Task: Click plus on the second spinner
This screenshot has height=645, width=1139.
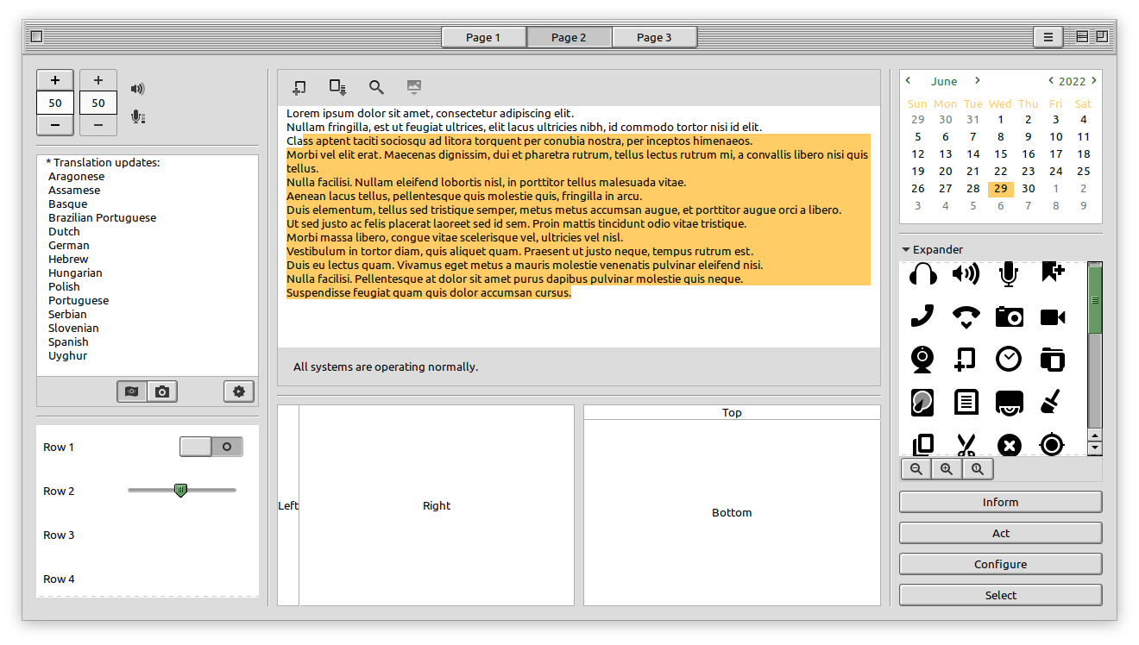Action: point(98,80)
